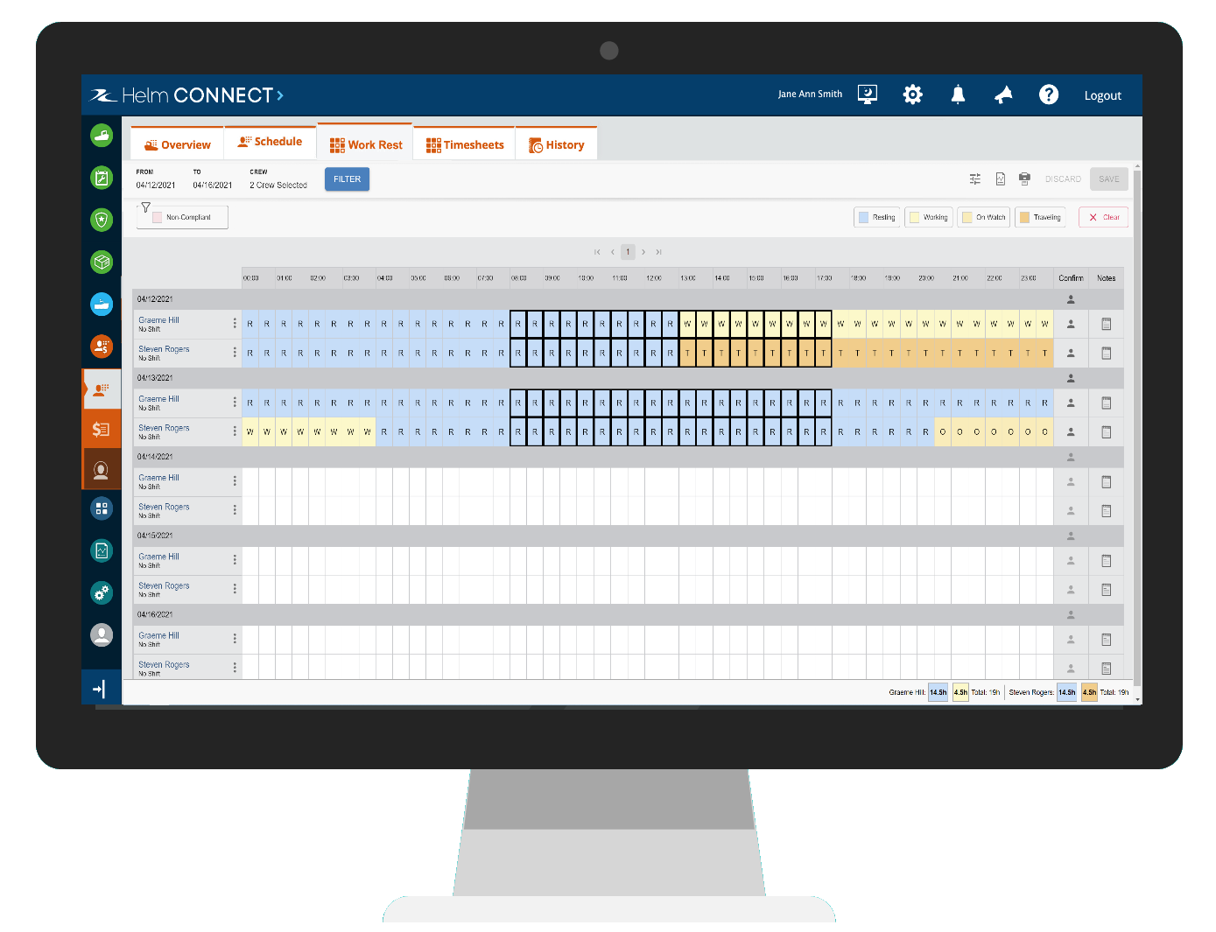Click the export document icon near Discard
1216x932 pixels.
[x=1000, y=179]
